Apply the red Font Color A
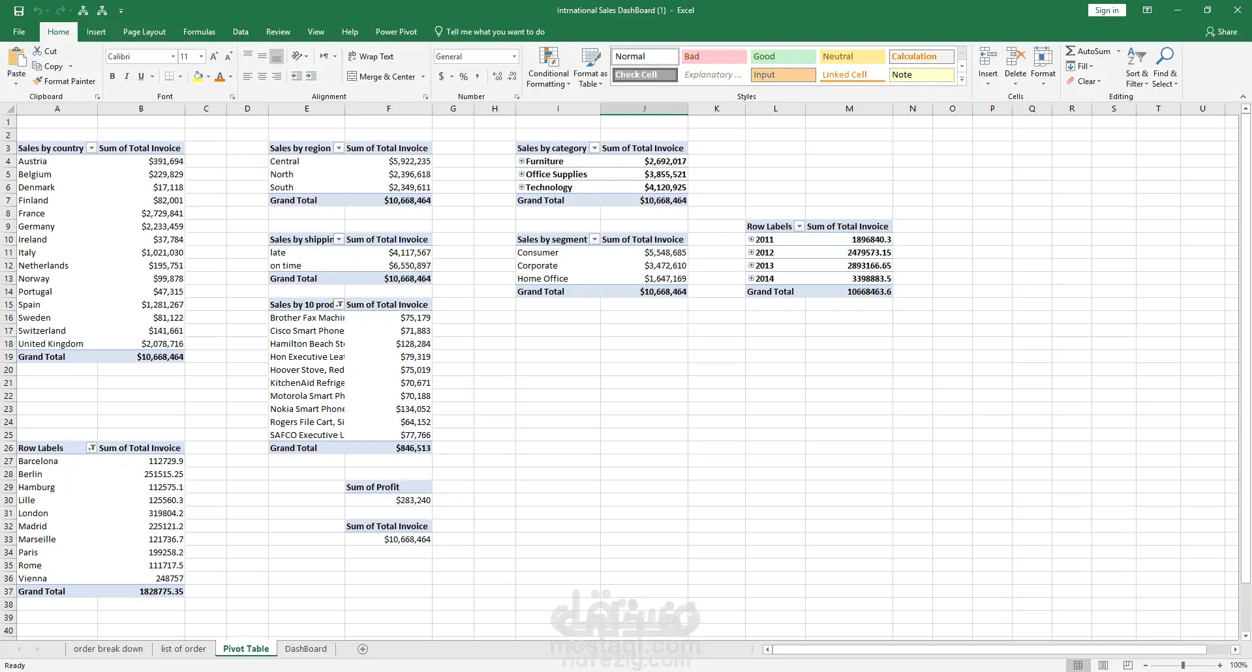Screen dimensions: 1252x672 220,76
